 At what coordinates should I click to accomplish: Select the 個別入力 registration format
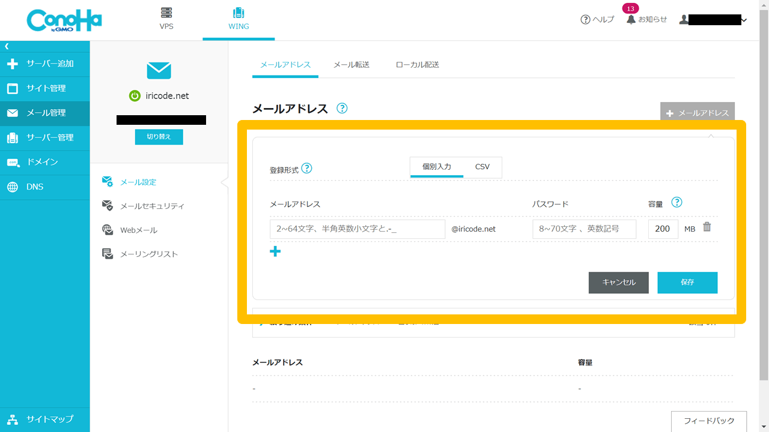tap(437, 167)
